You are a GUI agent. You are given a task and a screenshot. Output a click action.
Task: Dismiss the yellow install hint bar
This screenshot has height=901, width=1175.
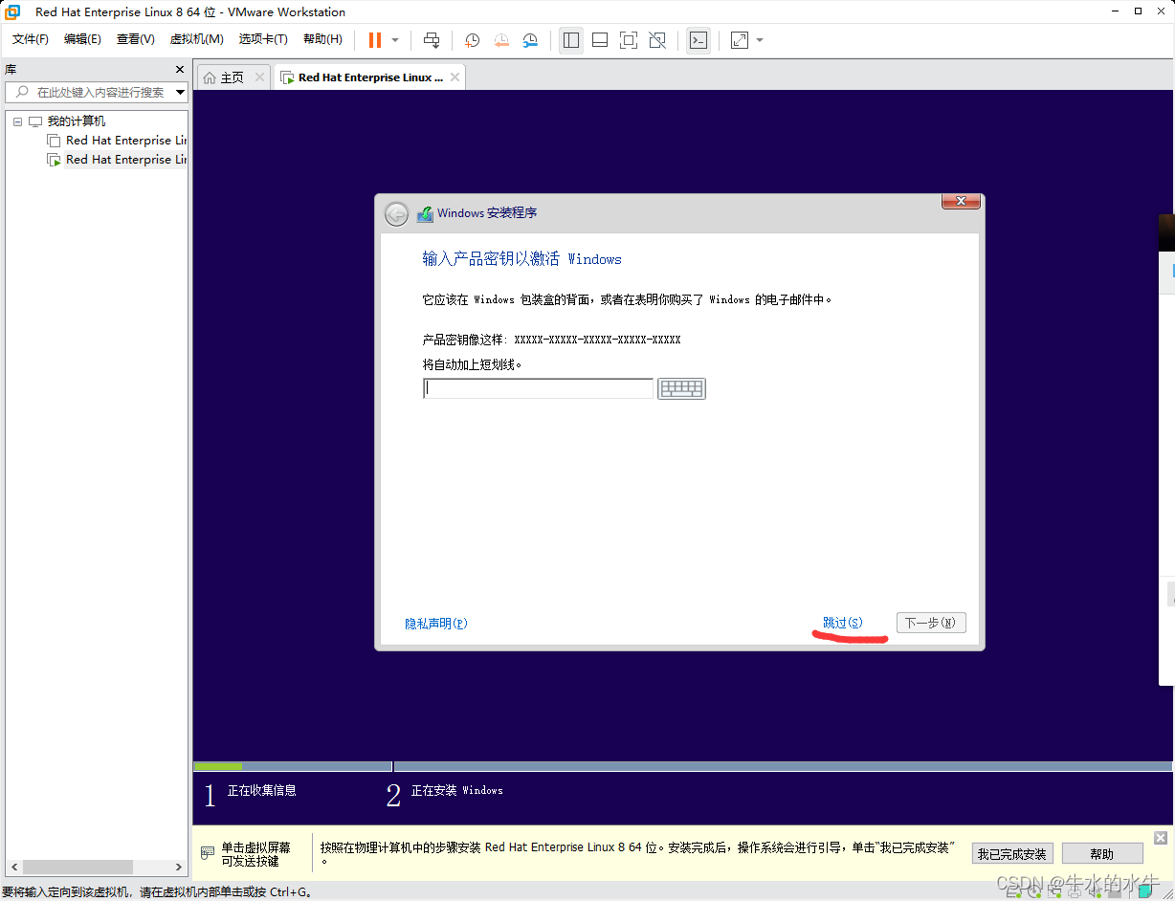1161,838
